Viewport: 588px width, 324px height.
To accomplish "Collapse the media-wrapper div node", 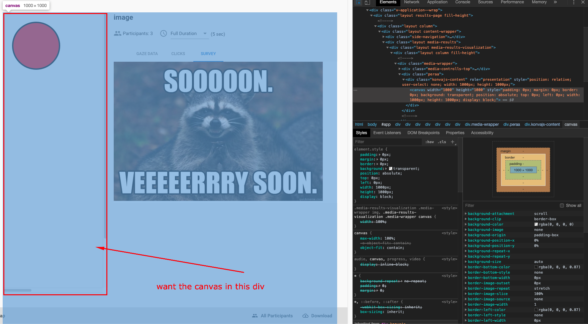I will 395,63.
